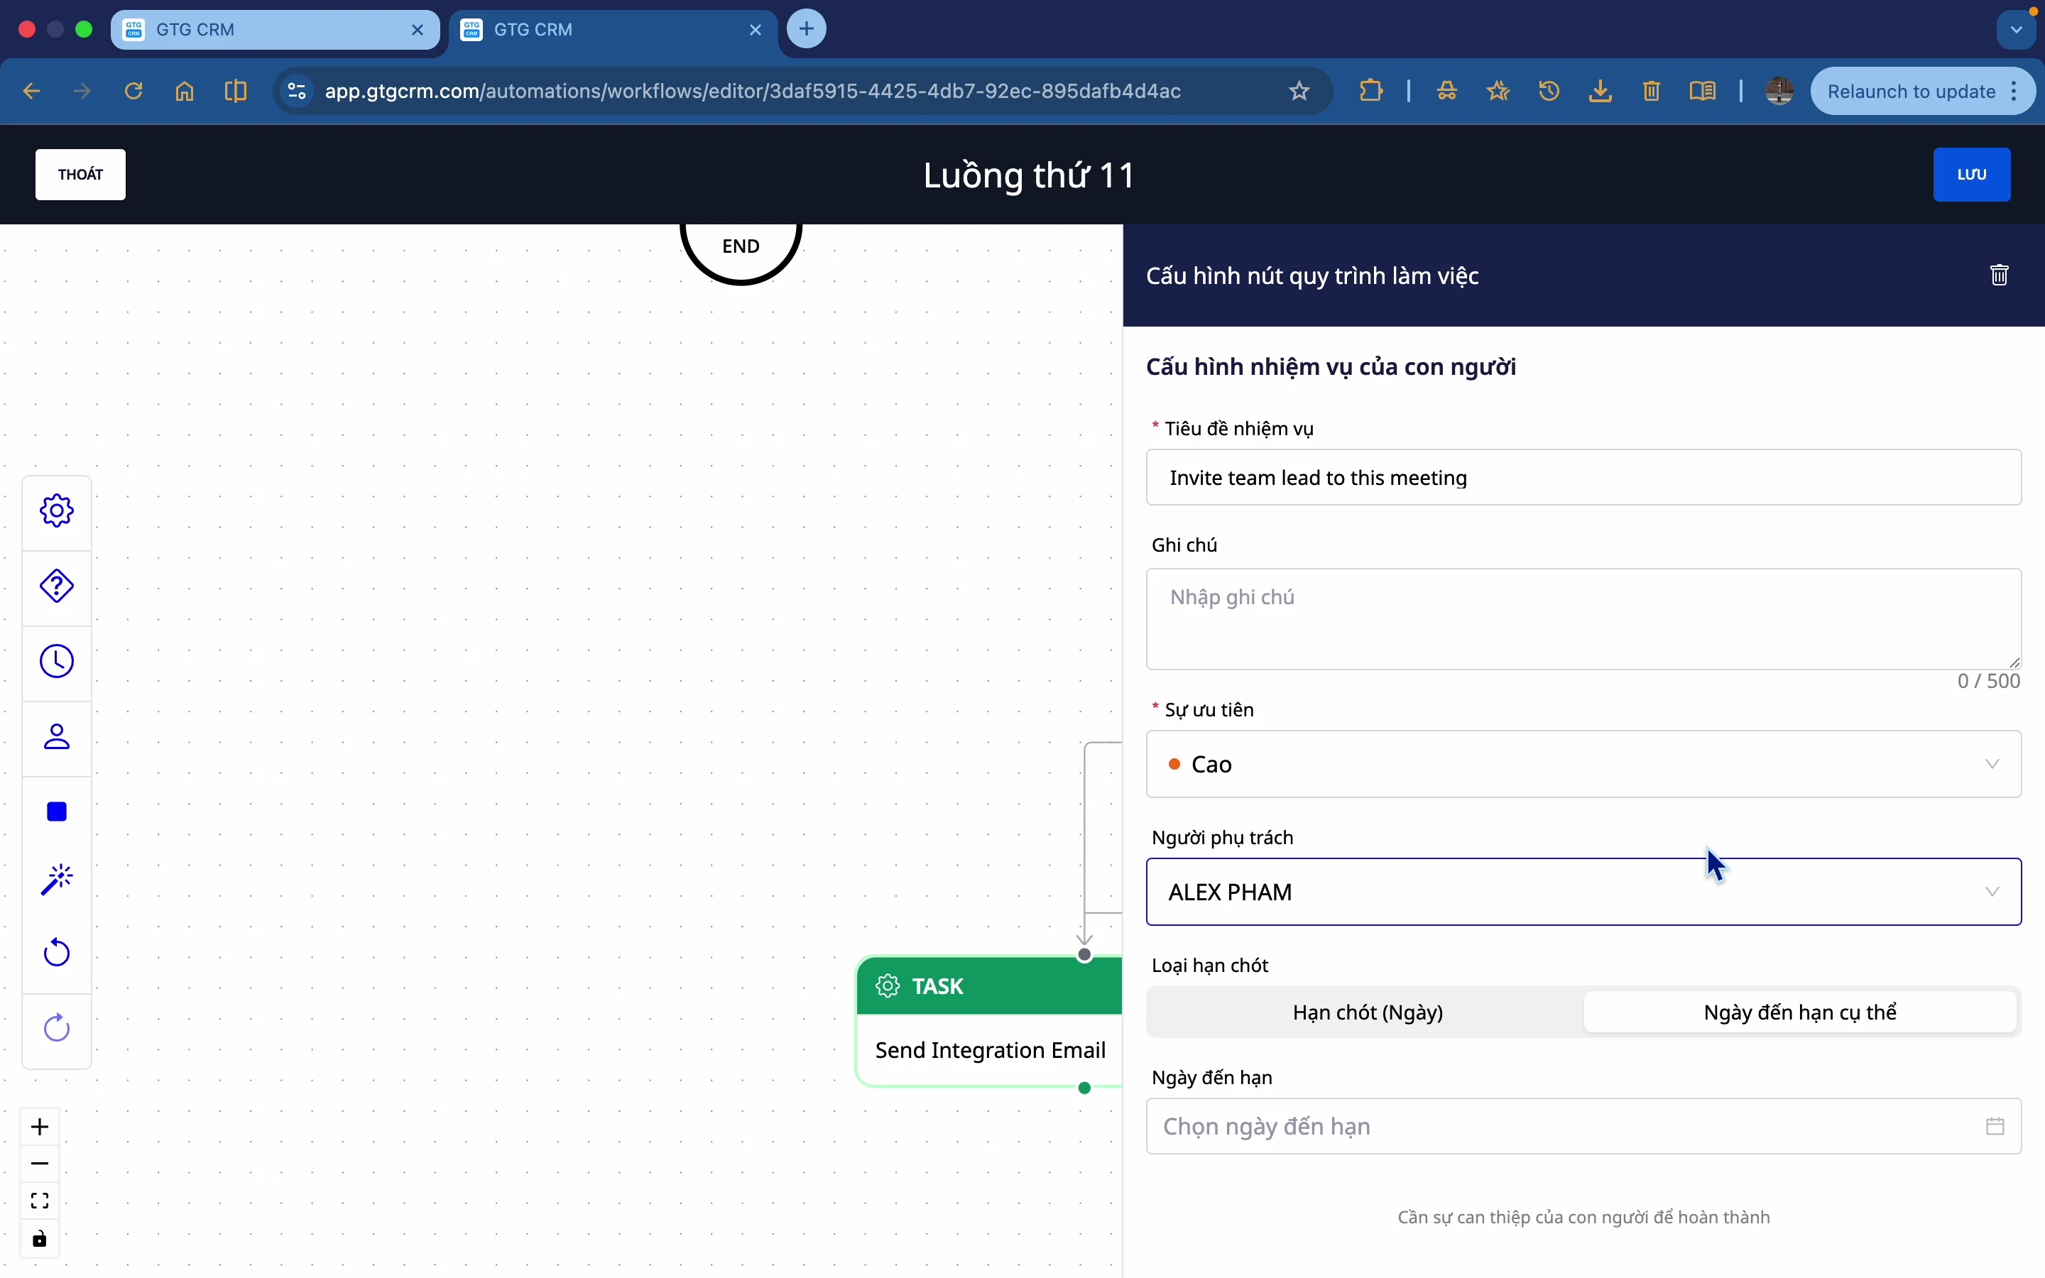Click the THOÁT exit button
The image size is (2045, 1278).
point(80,175)
